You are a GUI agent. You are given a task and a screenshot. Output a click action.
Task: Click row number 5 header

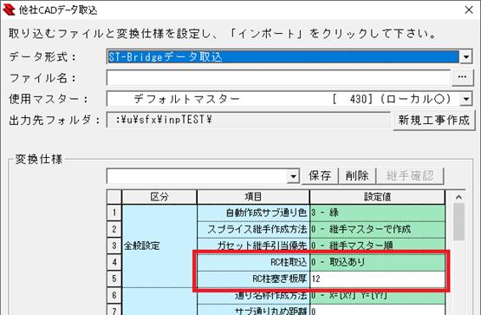[x=114, y=279]
